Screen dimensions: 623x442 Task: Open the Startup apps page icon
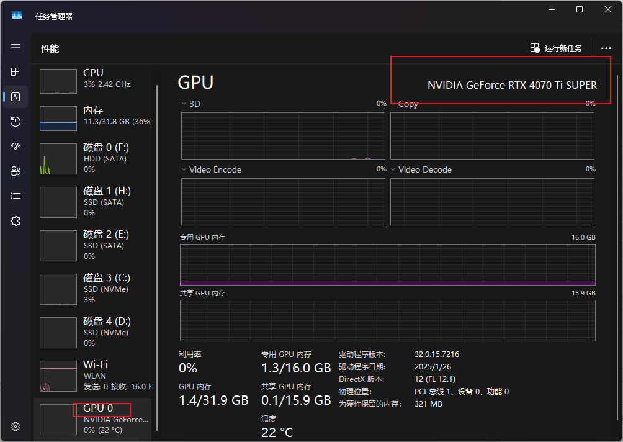pyautogui.click(x=16, y=147)
